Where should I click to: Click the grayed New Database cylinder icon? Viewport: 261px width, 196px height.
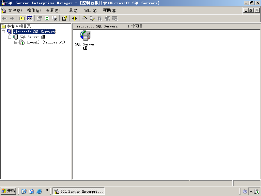(x=100, y=18)
